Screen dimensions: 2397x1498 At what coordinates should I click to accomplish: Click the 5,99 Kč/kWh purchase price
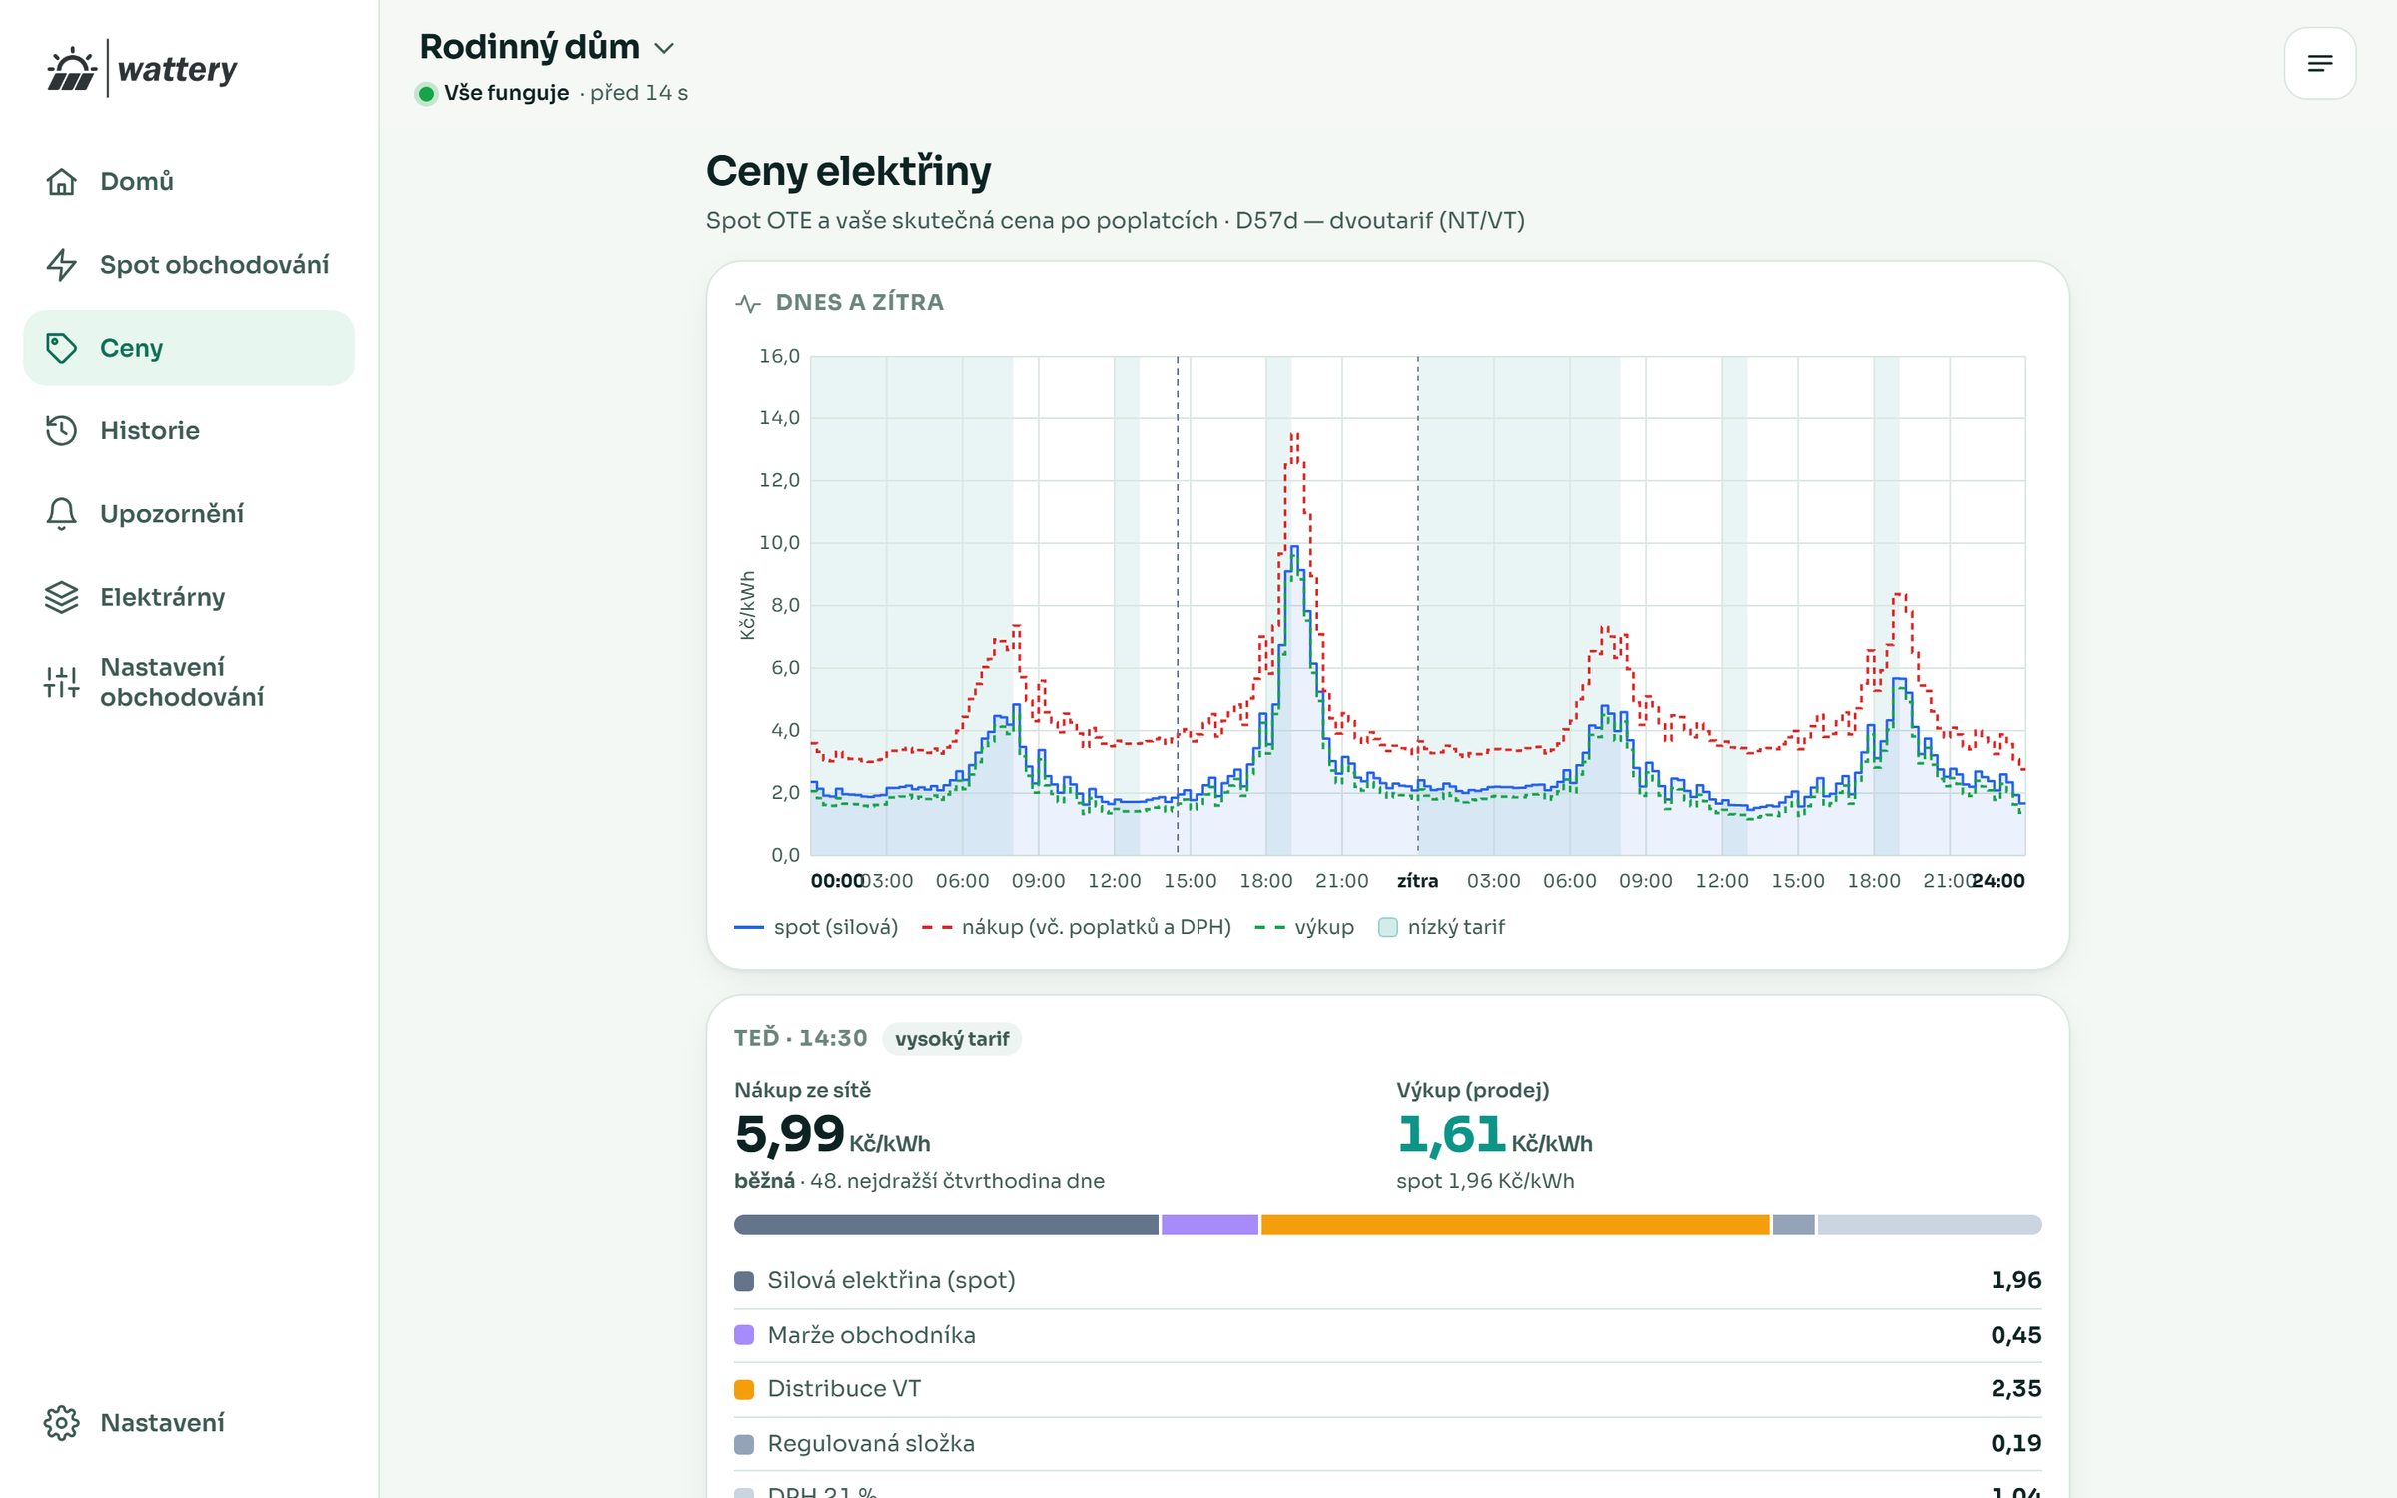(832, 1134)
